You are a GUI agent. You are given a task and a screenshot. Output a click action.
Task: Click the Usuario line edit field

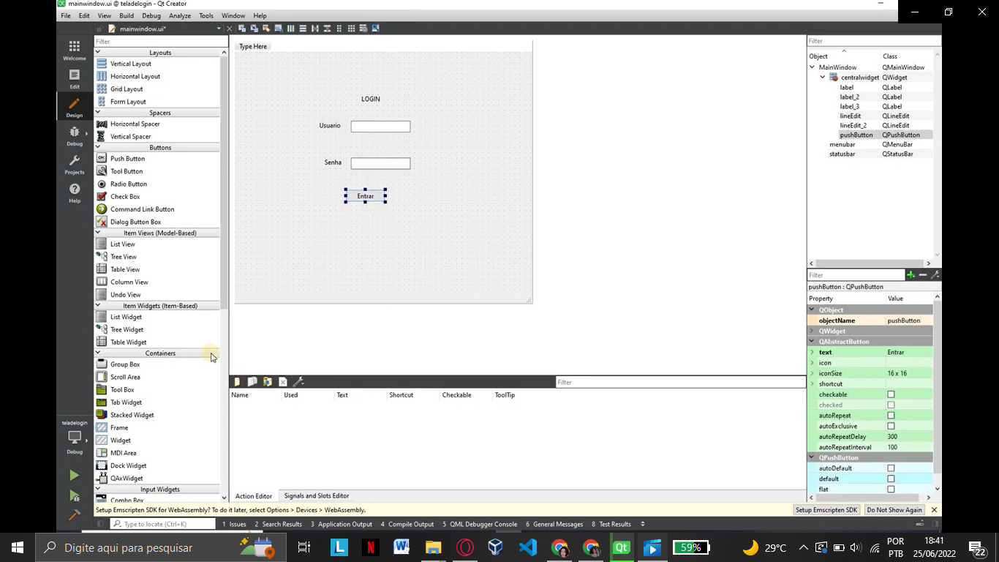coord(380,127)
